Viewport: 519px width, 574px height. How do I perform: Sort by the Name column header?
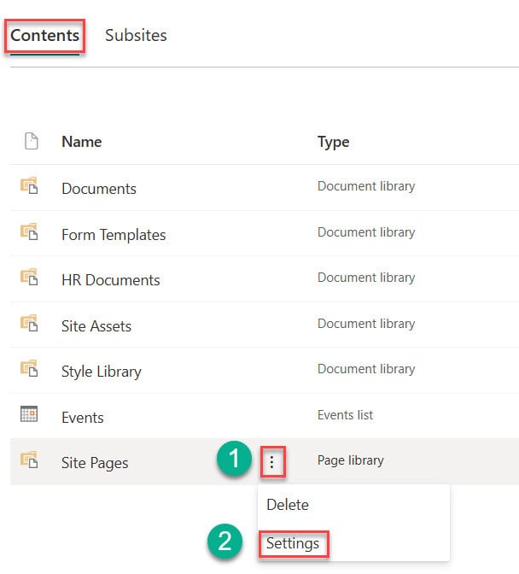point(82,142)
